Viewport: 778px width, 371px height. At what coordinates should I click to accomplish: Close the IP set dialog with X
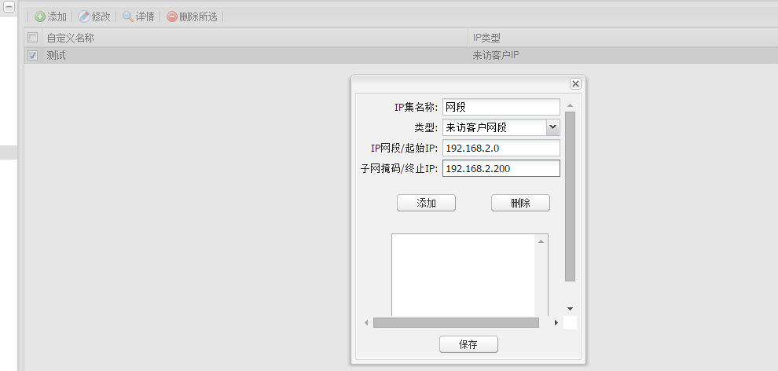pos(575,83)
